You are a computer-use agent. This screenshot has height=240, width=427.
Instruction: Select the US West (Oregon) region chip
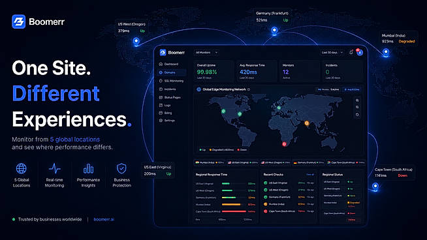(276, 162)
